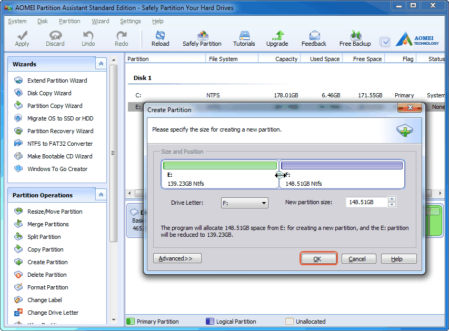Open the System menu
Viewport: 449px width, 331px height.
tap(17, 21)
